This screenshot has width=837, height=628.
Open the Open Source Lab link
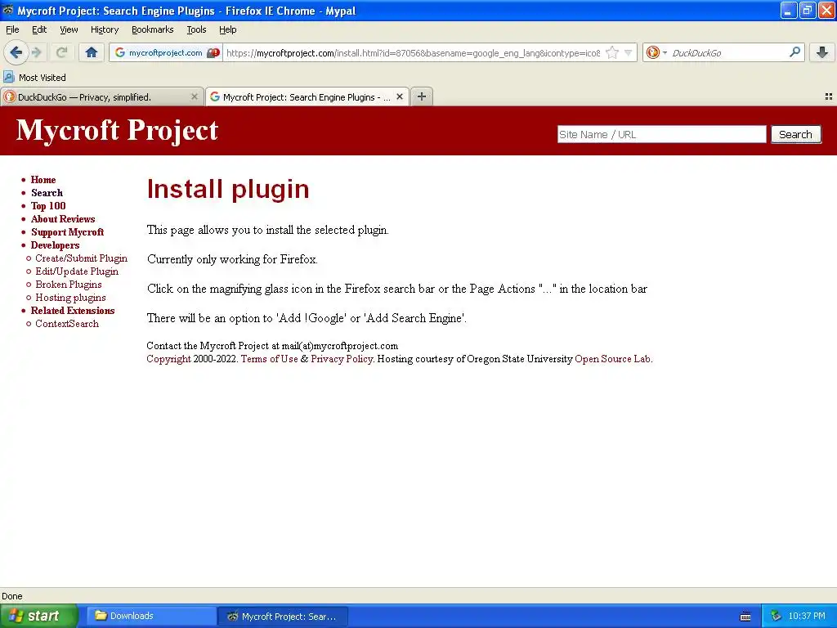click(613, 359)
